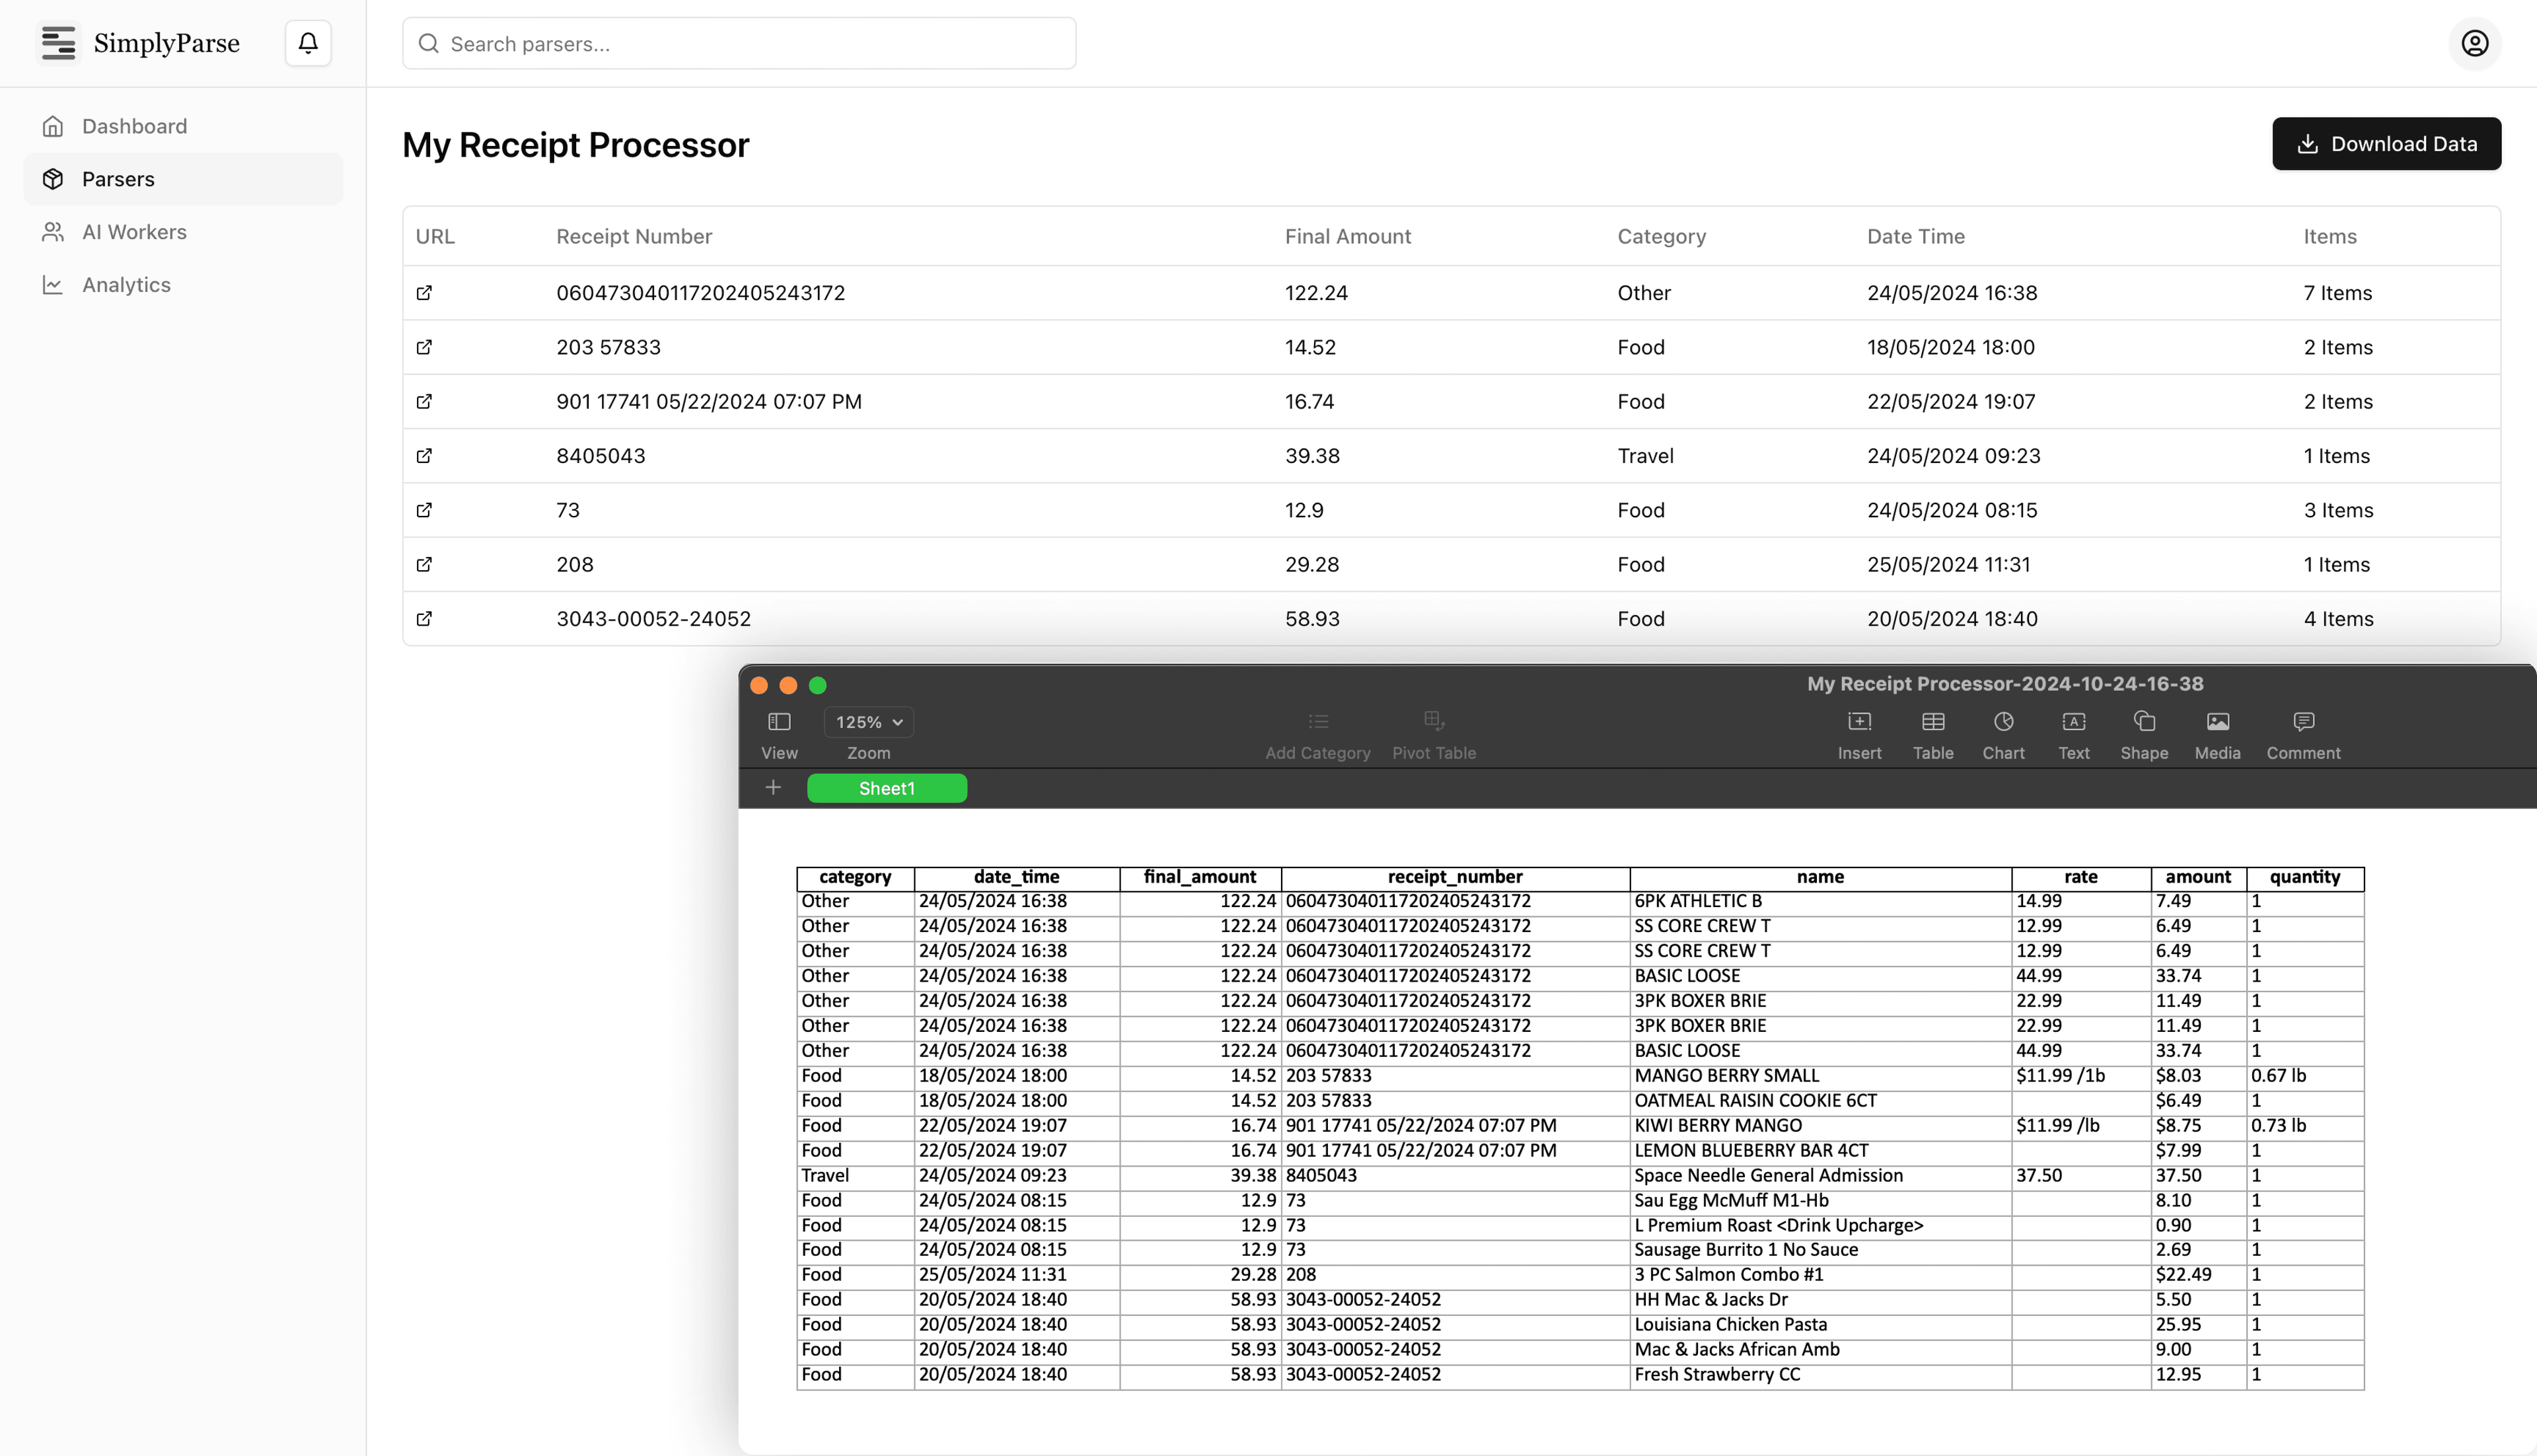
Task: Click the Download Data button
Action: 2386,144
